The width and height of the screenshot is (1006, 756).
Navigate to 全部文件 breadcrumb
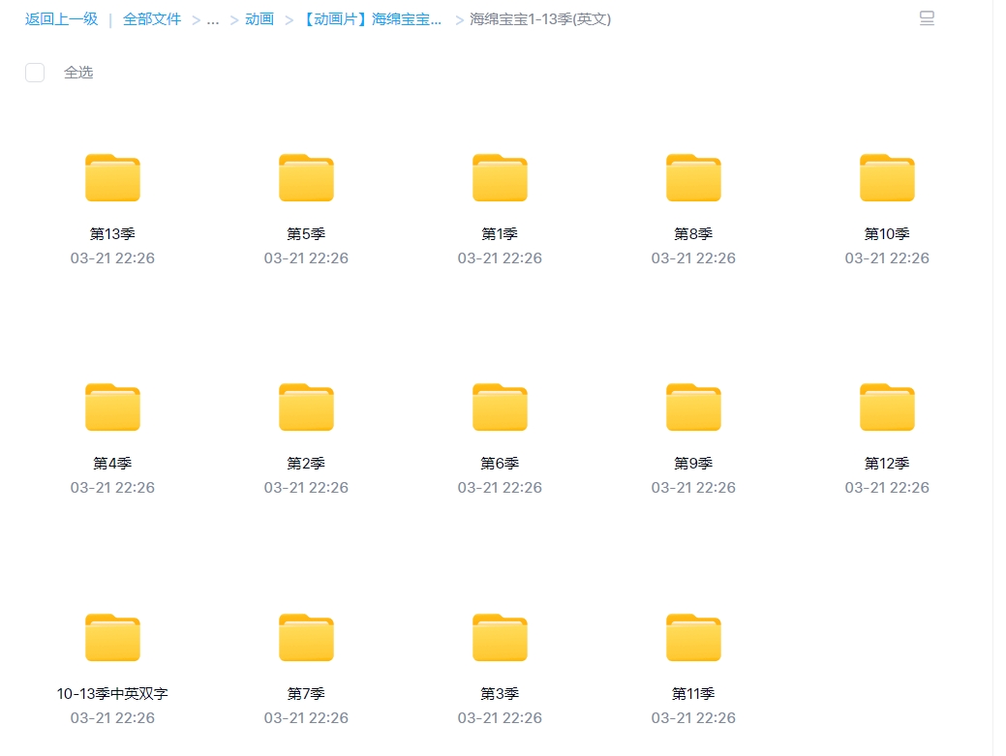click(152, 19)
